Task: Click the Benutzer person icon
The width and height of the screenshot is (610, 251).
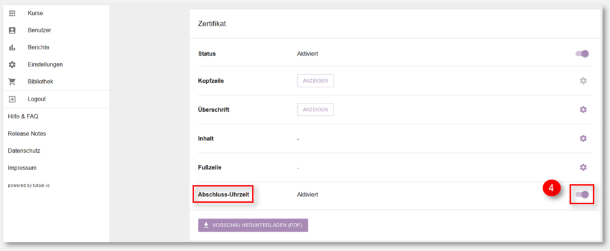Action: pos(12,30)
